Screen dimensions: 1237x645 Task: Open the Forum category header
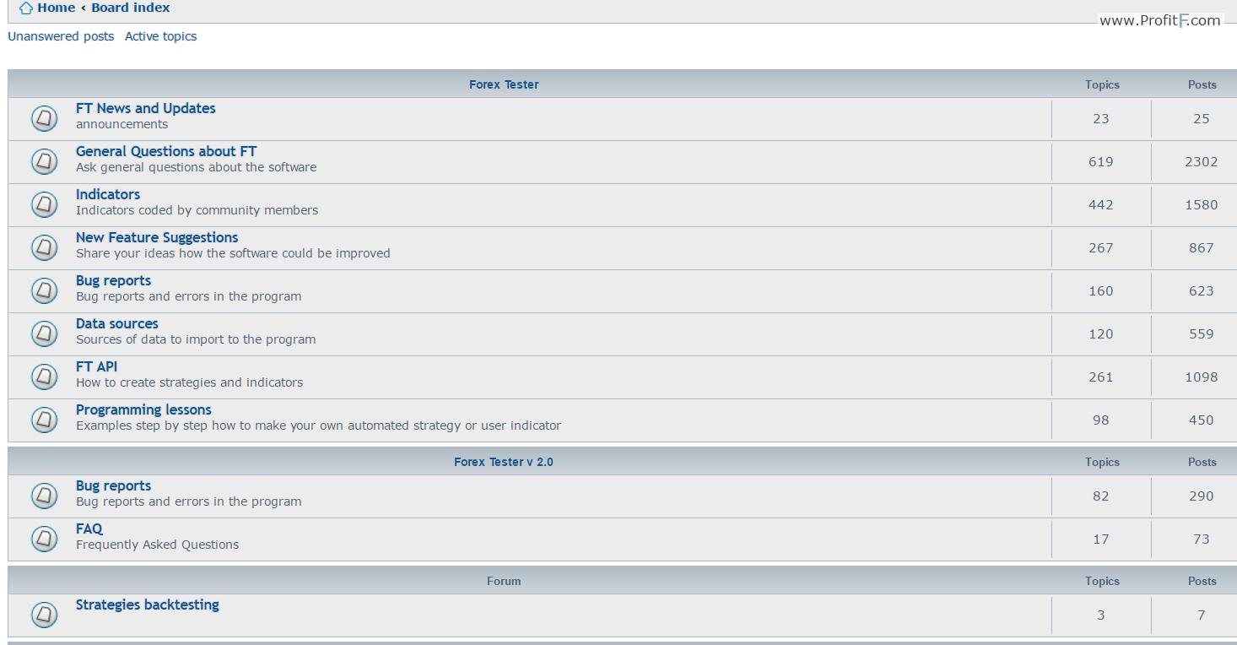pyautogui.click(x=504, y=581)
